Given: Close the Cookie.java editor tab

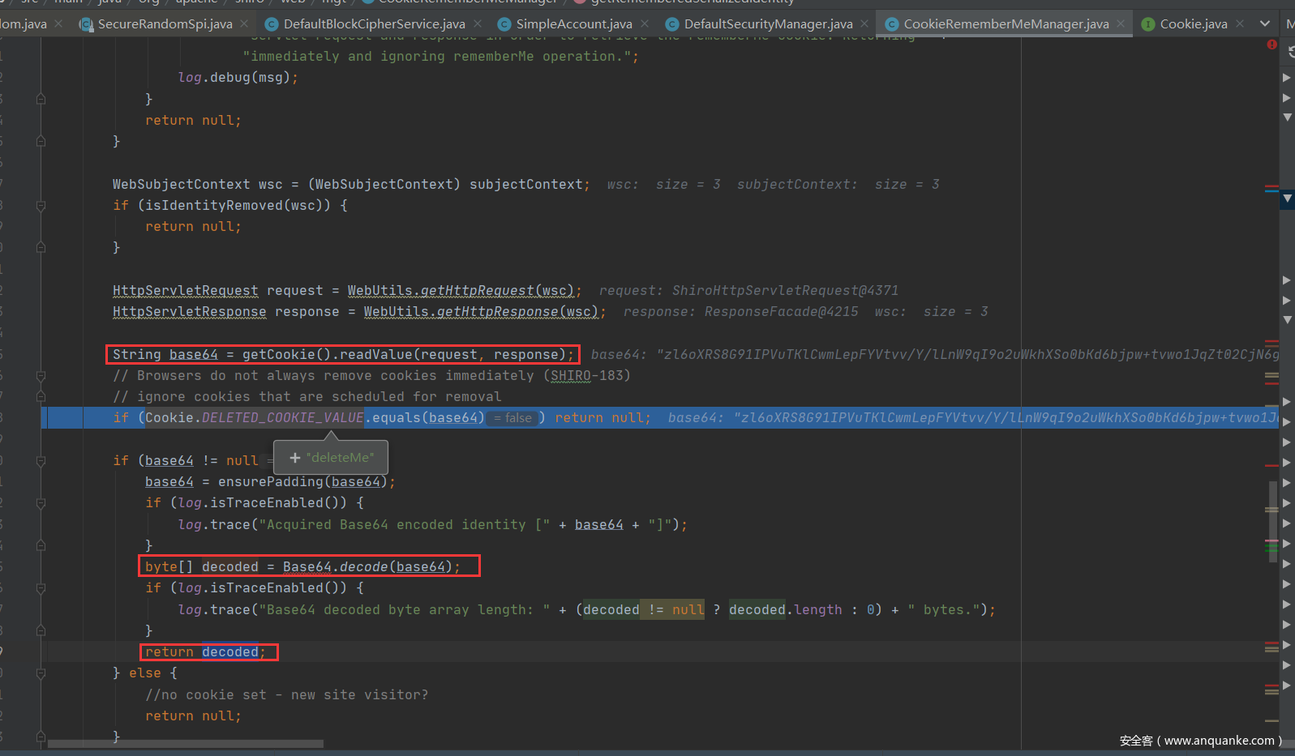Looking at the screenshot, I should [x=1240, y=23].
